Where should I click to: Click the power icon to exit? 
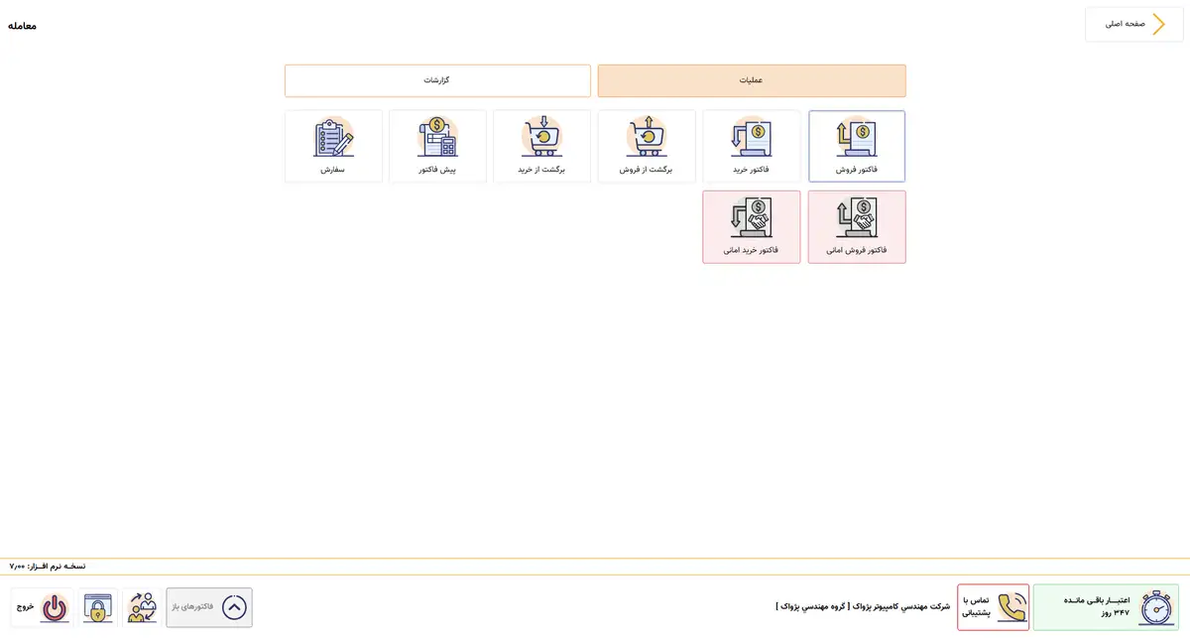pyautogui.click(x=56, y=607)
